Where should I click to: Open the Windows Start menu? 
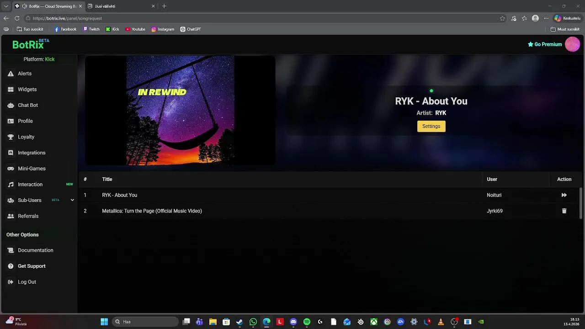[104, 322]
